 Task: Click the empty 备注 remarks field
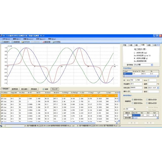(x=153, y=92)
